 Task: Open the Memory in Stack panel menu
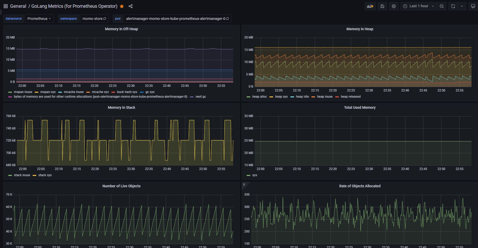coord(121,107)
